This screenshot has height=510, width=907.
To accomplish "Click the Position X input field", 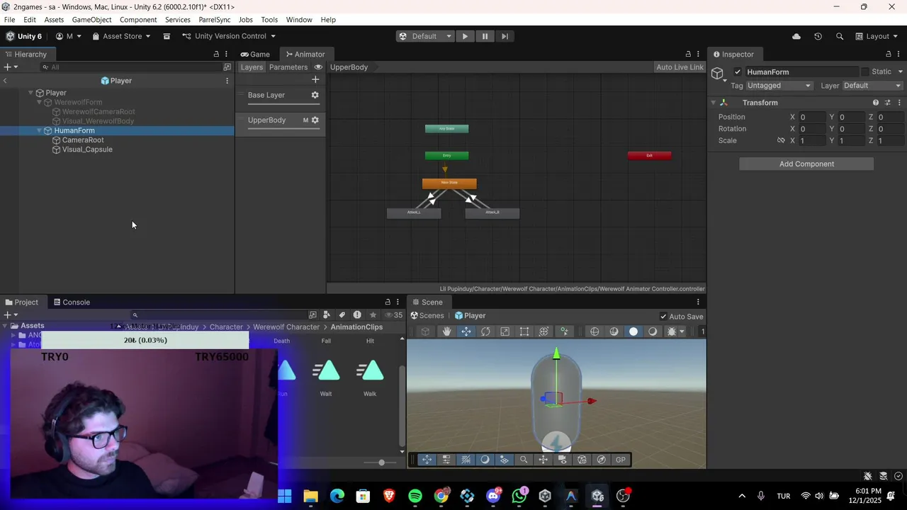I will click(x=811, y=117).
